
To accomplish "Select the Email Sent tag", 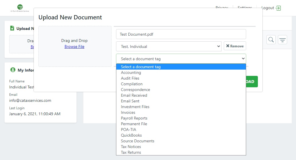I will pos(181,101).
